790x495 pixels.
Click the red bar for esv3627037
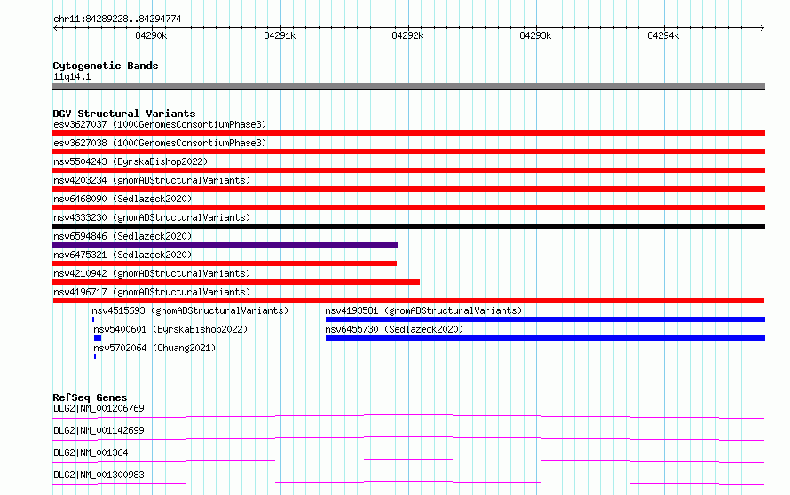click(x=408, y=133)
